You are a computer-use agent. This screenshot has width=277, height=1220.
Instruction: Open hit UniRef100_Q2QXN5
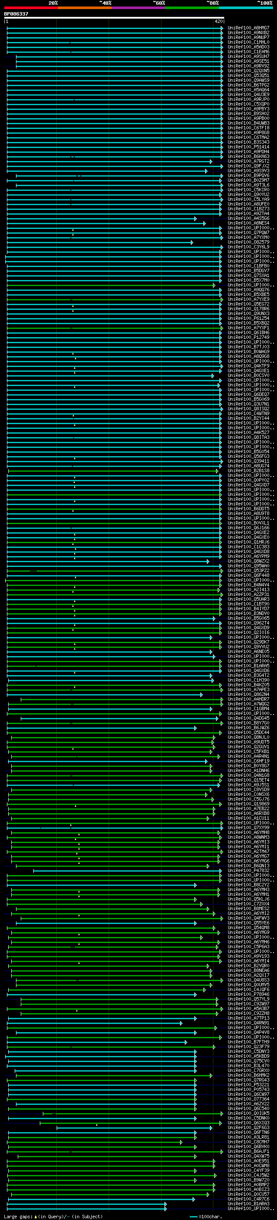(x=248, y=71)
